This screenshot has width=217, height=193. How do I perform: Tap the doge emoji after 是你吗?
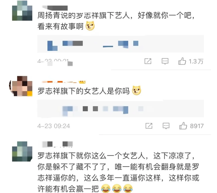[136, 91]
